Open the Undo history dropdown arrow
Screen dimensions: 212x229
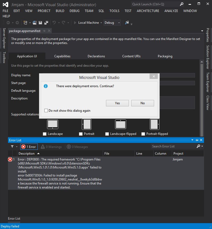[59, 23]
